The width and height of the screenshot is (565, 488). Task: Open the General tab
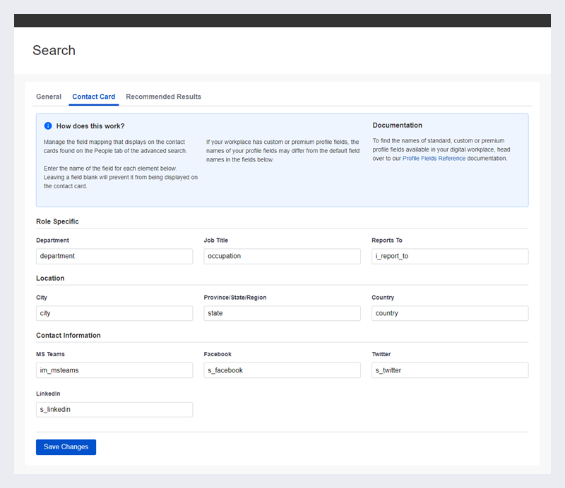(49, 97)
